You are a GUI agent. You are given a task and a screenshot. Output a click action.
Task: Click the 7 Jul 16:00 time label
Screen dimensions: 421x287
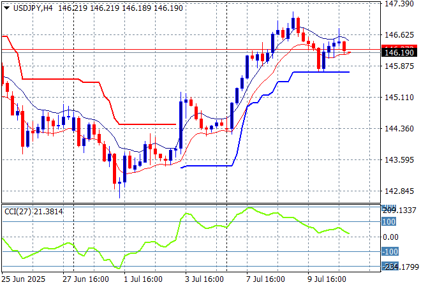265,279
